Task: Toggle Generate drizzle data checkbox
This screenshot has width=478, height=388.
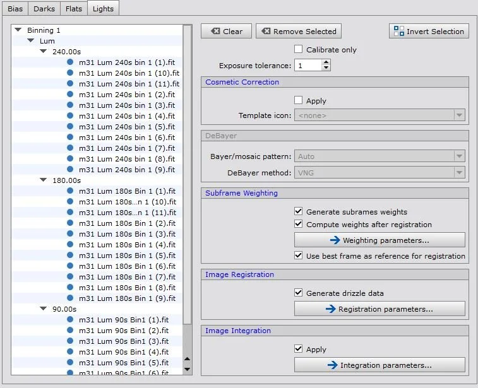Action: coord(299,293)
